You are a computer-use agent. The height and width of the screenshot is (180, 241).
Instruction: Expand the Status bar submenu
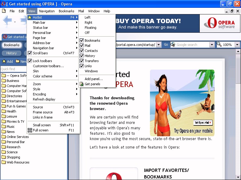53,28
